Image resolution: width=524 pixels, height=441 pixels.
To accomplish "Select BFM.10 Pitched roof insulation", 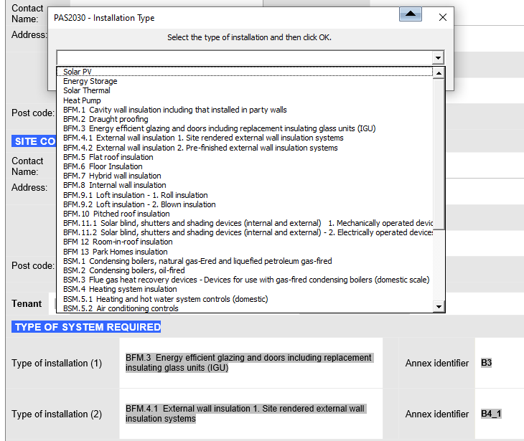I will click(116, 214).
